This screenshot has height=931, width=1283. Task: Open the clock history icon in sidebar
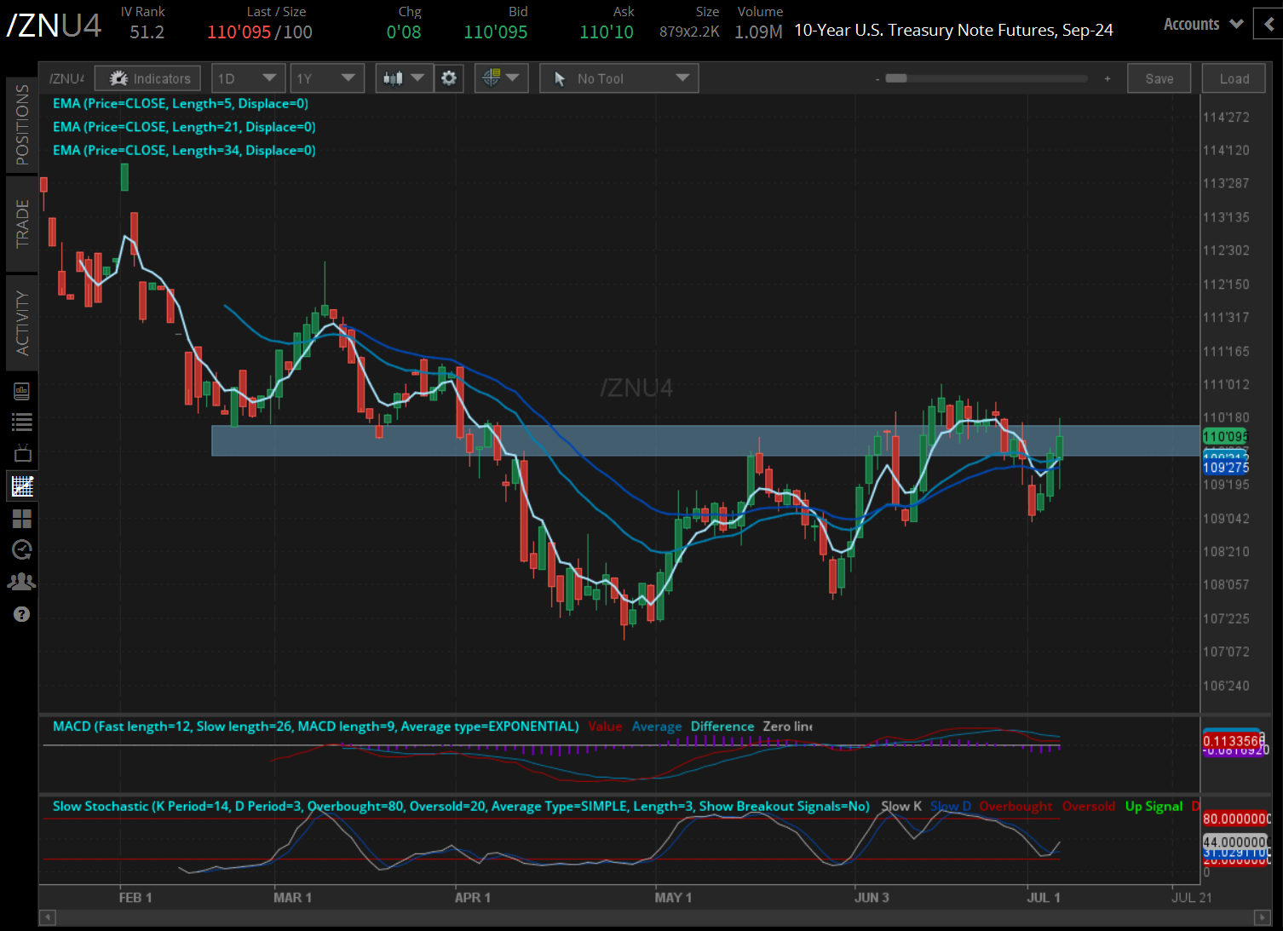tap(22, 550)
